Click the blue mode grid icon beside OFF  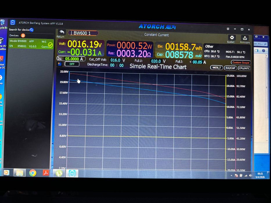coord(60,64)
